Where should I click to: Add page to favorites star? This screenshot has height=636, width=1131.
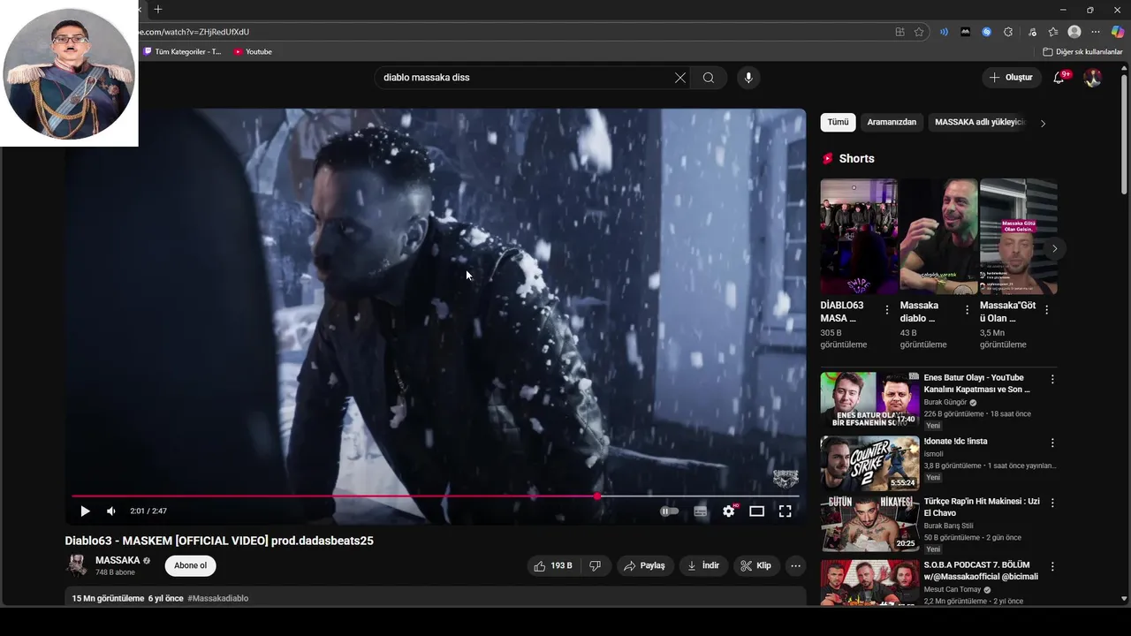tap(919, 32)
